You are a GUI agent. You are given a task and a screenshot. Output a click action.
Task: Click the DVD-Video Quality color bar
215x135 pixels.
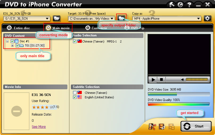(179, 104)
